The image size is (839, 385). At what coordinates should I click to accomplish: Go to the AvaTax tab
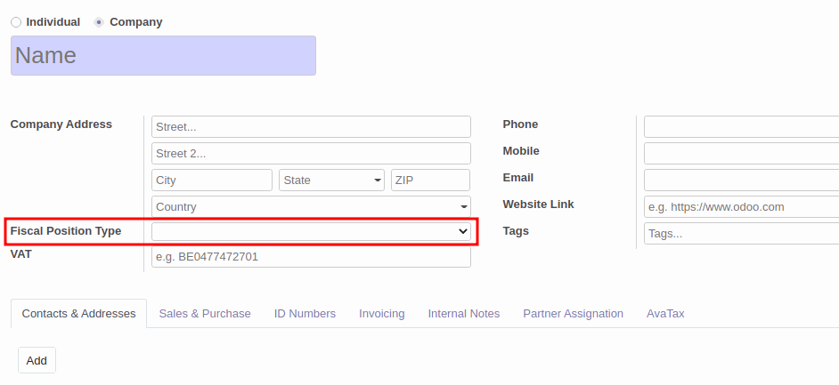click(x=665, y=314)
